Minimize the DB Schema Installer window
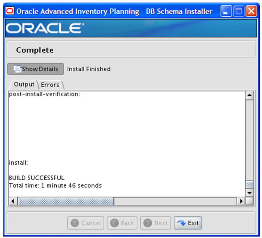This screenshot has height=238, width=262. click(226, 11)
